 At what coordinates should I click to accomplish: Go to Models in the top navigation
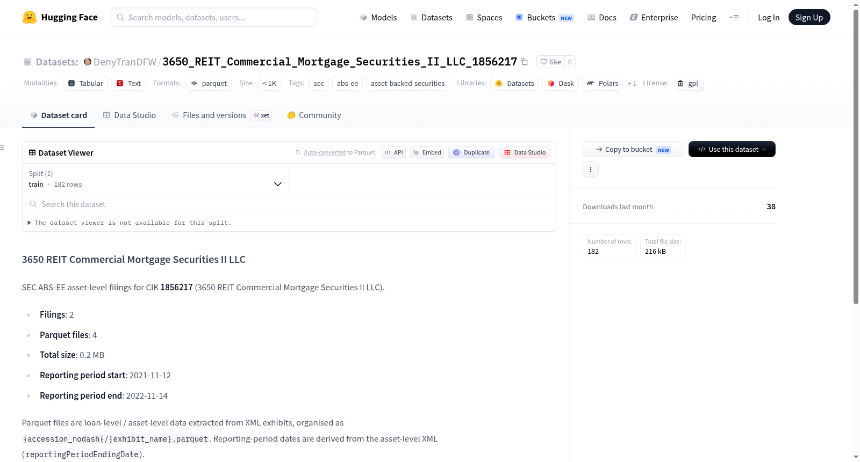coord(378,17)
